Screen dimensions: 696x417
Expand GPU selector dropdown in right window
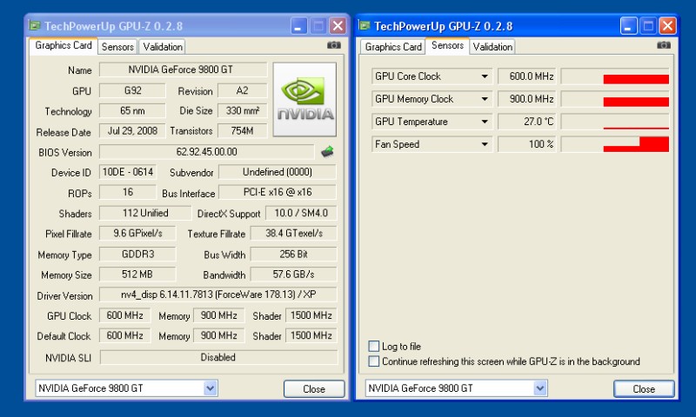click(540, 388)
